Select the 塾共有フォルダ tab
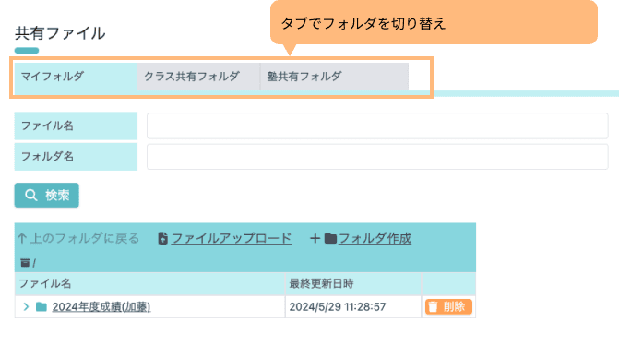Viewport: 619px width, 346px height. (x=334, y=77)
